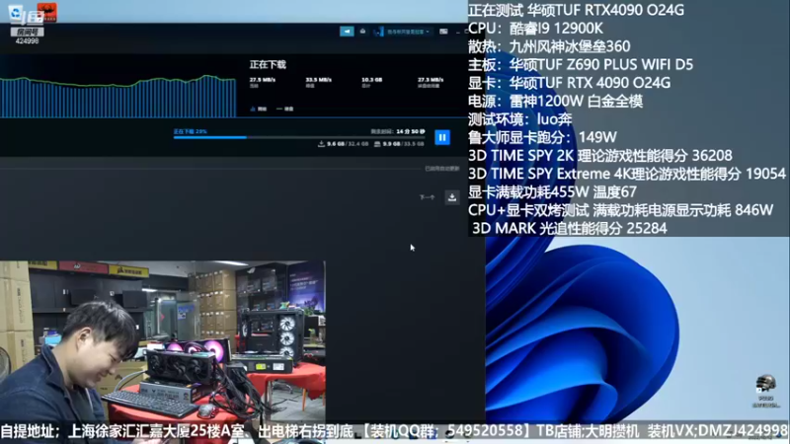The width and height of the screenshot is (790, 444).
Task: Click the 正在下载 29% progress label
Action: coord(190,131)
